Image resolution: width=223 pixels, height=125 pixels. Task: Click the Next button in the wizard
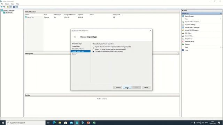(127, 87)
